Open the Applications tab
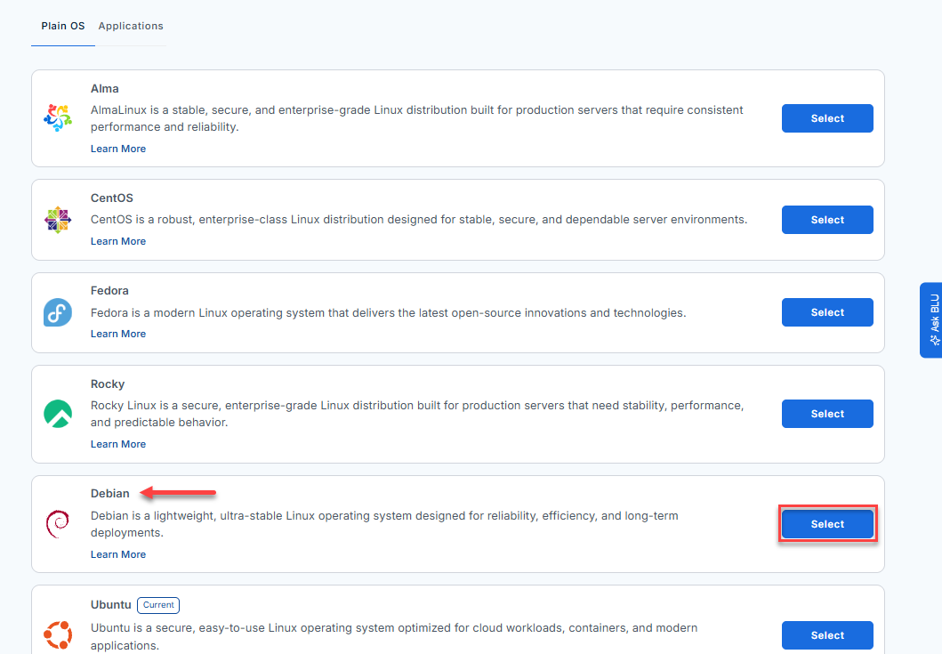 coord(131,26)
